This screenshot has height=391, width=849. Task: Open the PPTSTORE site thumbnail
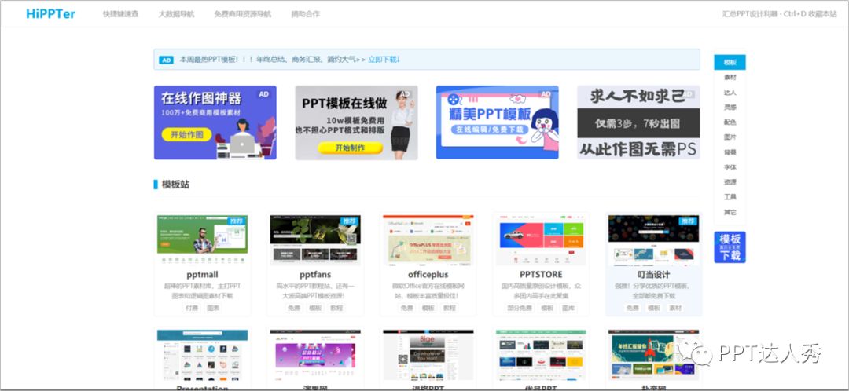[541, 240]
